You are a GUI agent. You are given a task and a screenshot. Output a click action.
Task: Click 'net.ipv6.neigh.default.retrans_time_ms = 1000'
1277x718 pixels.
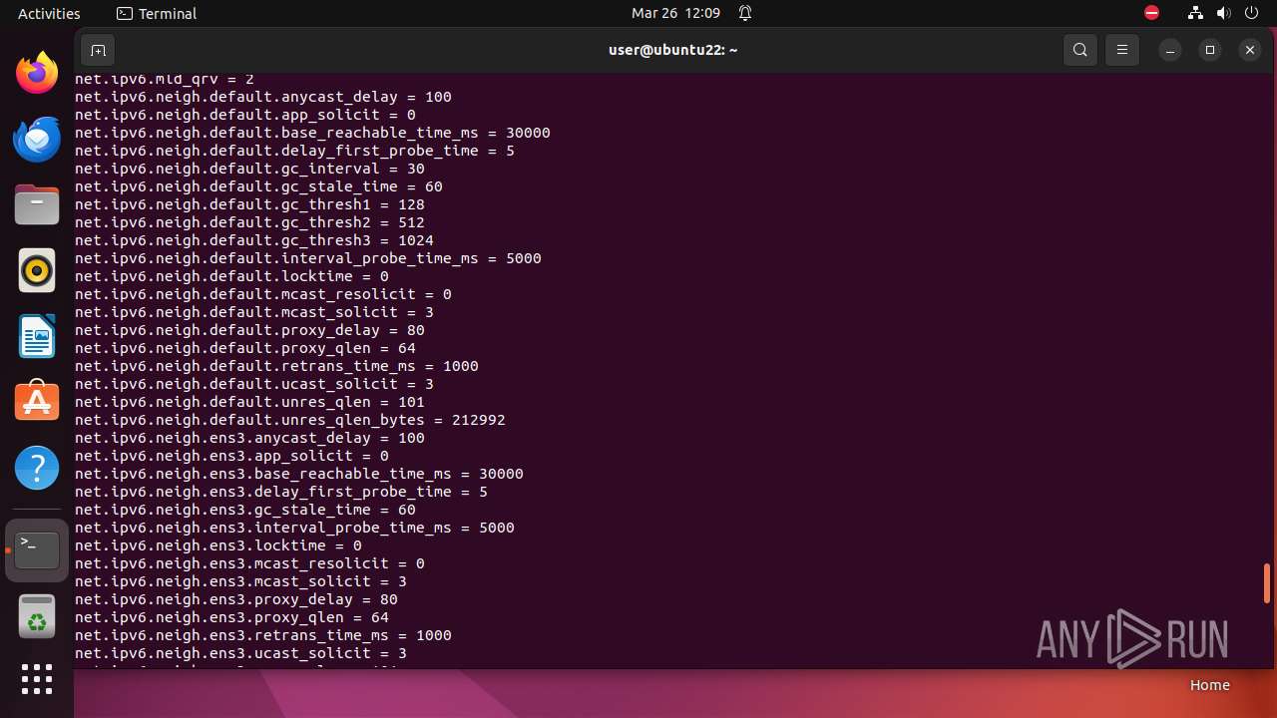(x=276, y=366)
